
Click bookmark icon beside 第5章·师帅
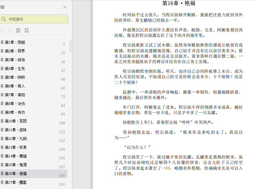tap(2, 77)
